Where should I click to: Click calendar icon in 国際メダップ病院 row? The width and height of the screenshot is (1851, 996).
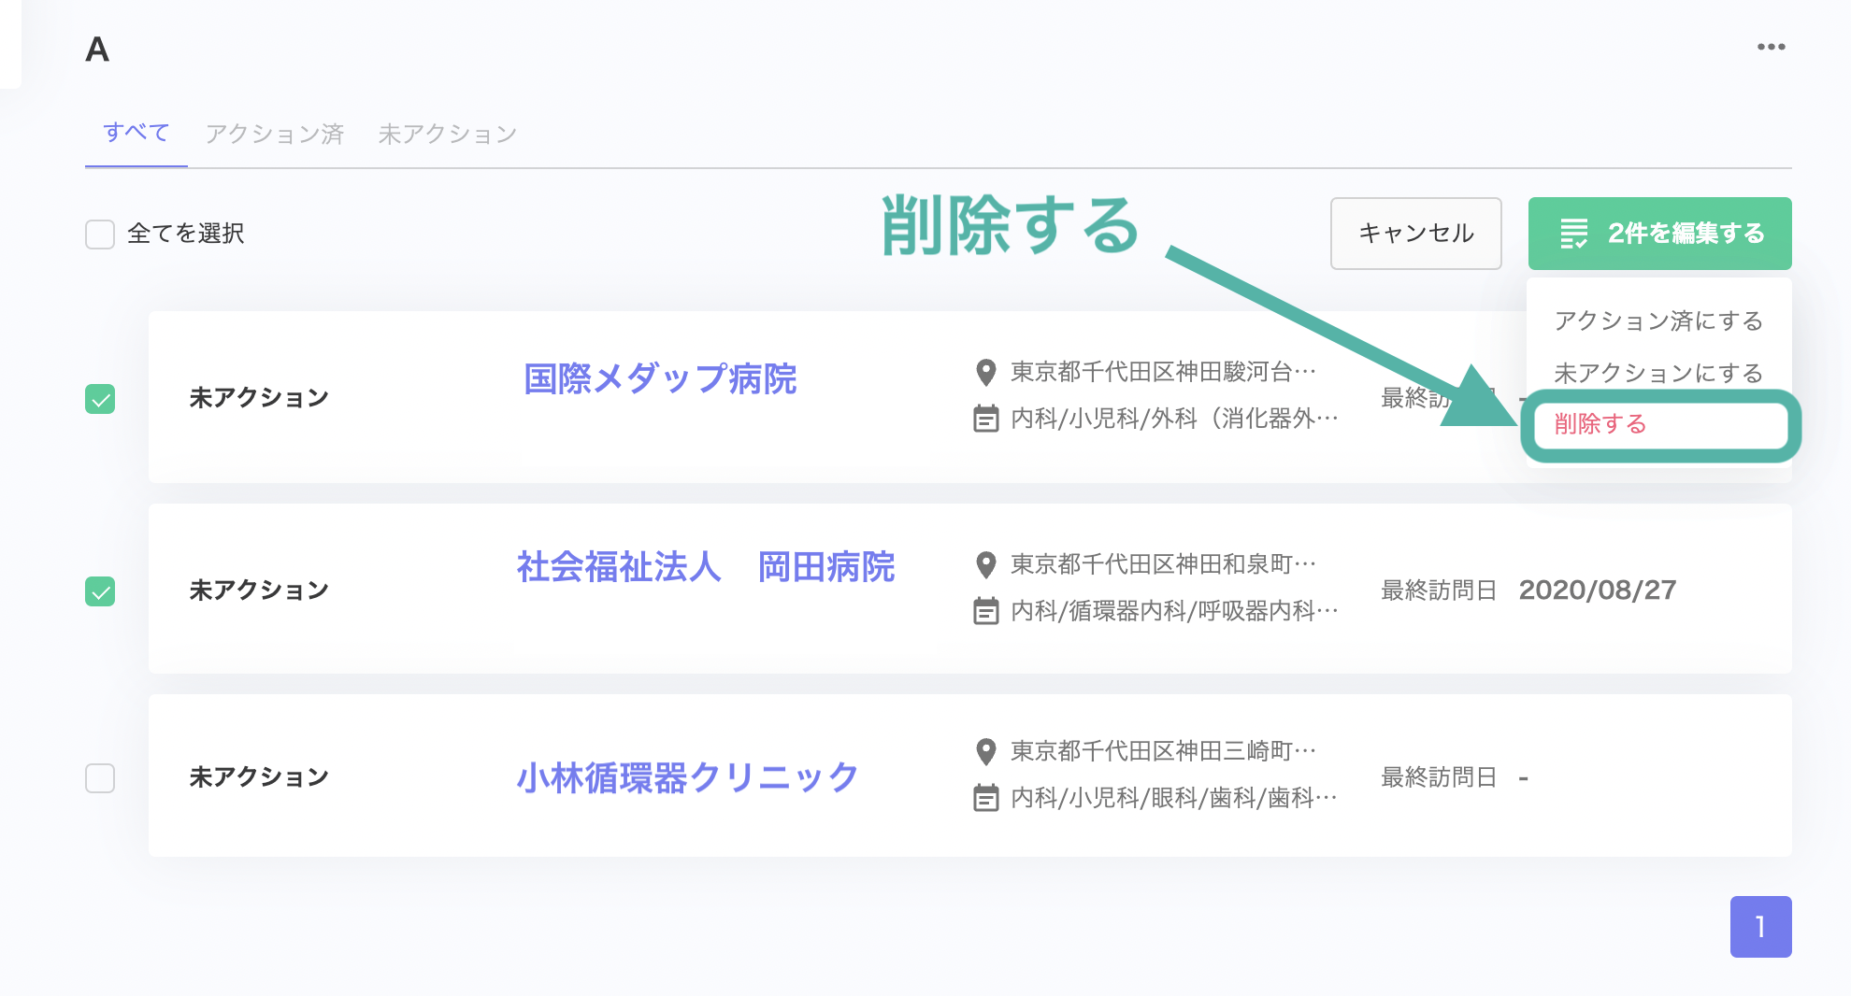(985, 419)
